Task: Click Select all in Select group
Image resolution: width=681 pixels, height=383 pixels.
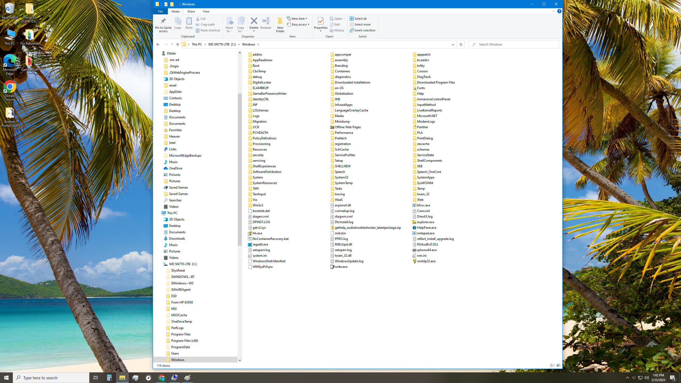Action: click(358, 19)
